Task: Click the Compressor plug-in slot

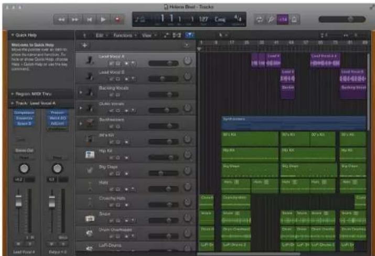Action: tap(24, 112)
